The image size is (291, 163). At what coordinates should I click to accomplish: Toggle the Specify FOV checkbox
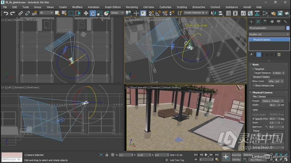click(253, 119)
